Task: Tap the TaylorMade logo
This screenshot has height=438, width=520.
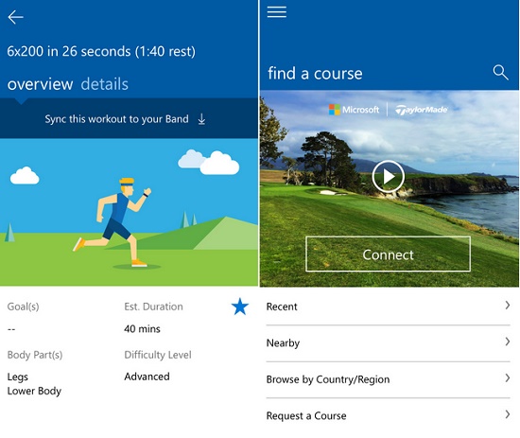Action: [422, 110]
